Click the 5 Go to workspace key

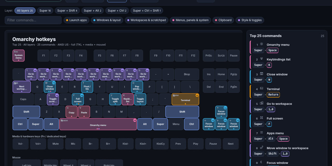pyautogui.click(x=81, y=74)
